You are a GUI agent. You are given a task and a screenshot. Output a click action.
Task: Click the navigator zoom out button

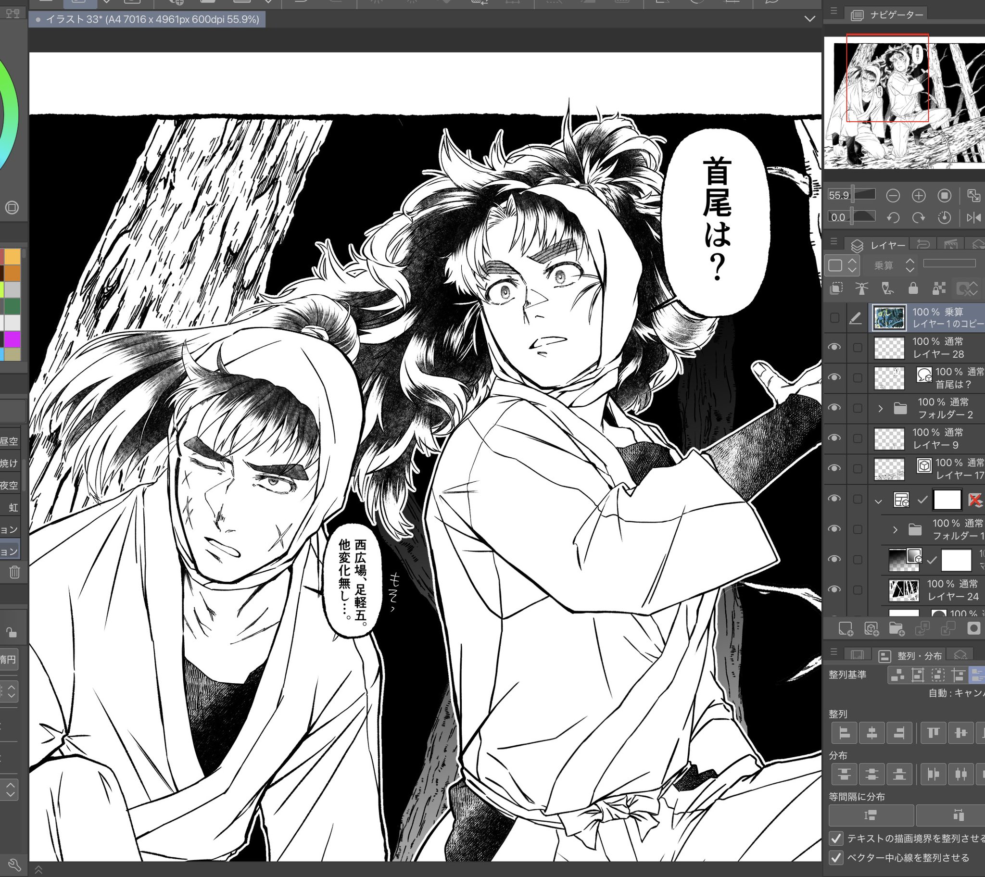(893, 196)
